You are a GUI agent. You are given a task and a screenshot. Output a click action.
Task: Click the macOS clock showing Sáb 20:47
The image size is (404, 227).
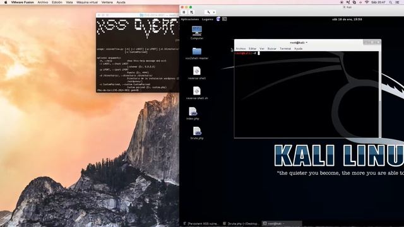point(378,3)
